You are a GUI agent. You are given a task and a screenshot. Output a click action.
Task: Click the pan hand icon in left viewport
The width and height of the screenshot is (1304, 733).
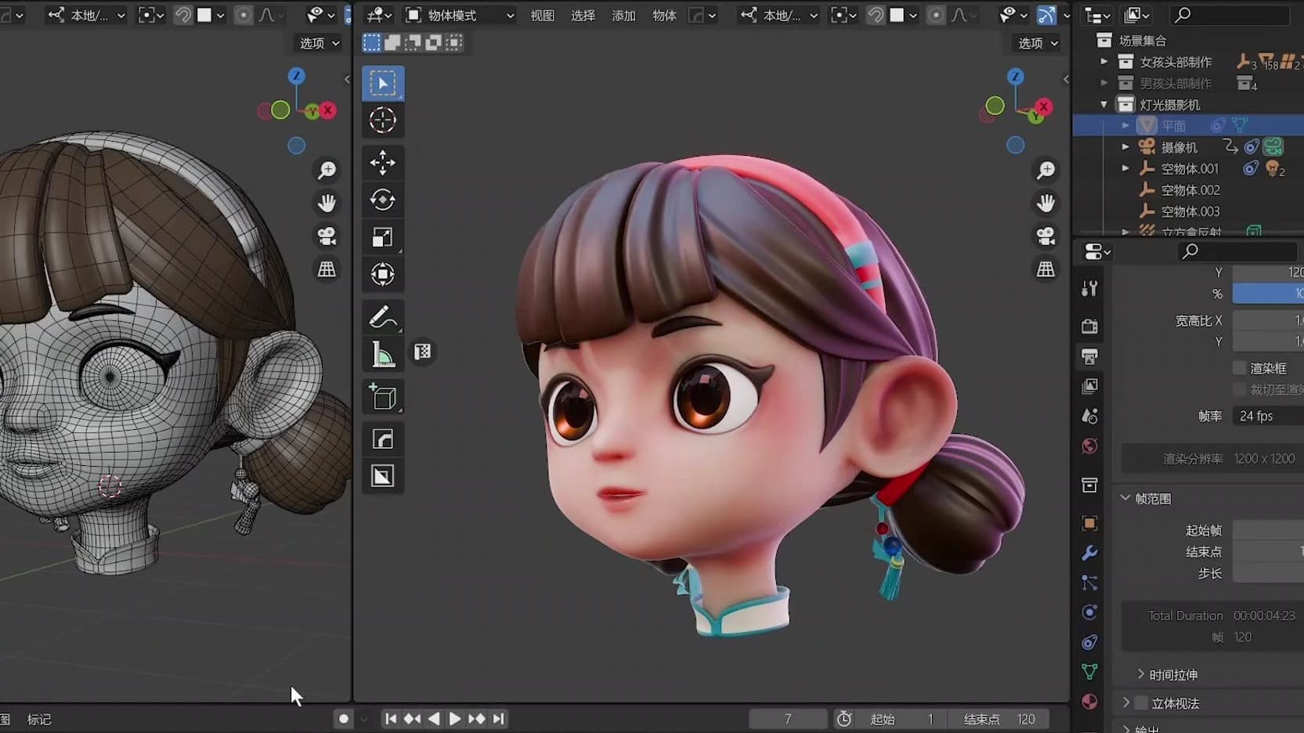pos(327,203)
